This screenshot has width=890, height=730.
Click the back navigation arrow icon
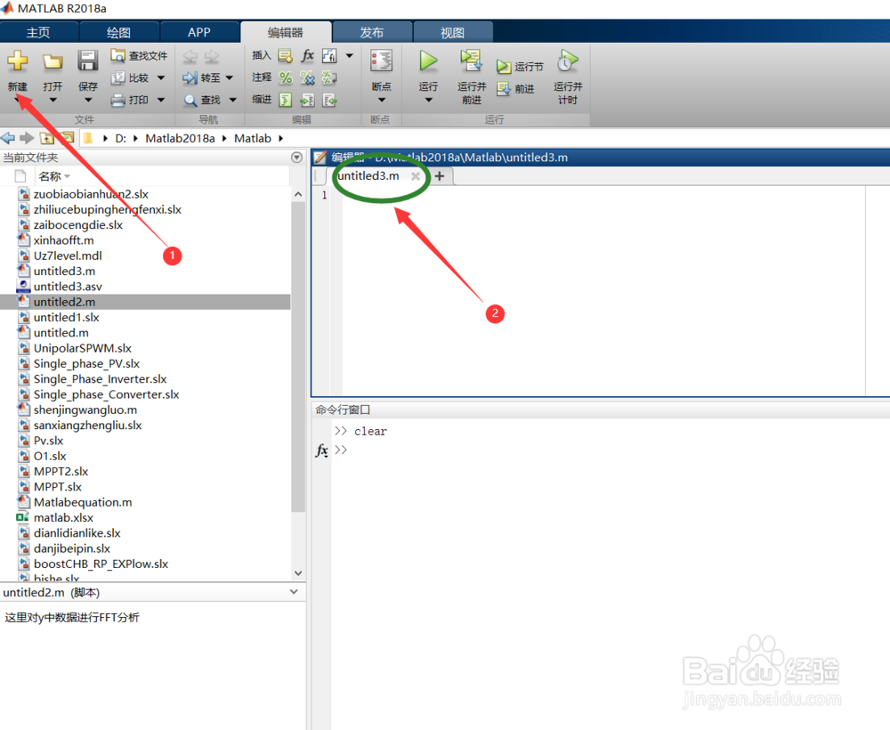click(8, 138)
